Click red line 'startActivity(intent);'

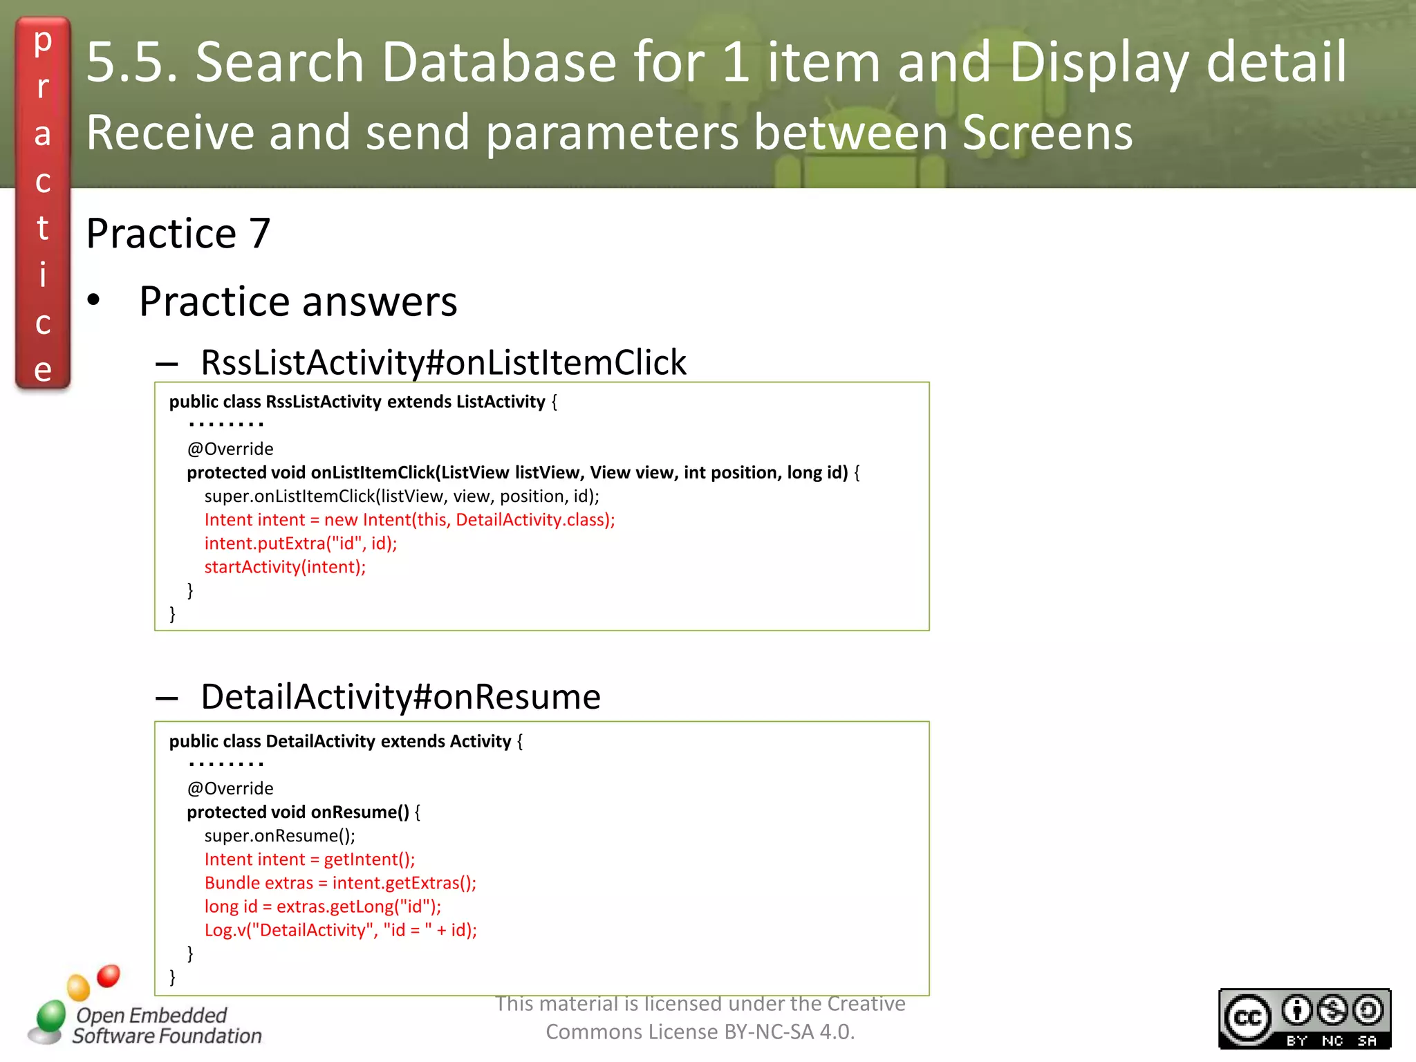tap(285, 567)
